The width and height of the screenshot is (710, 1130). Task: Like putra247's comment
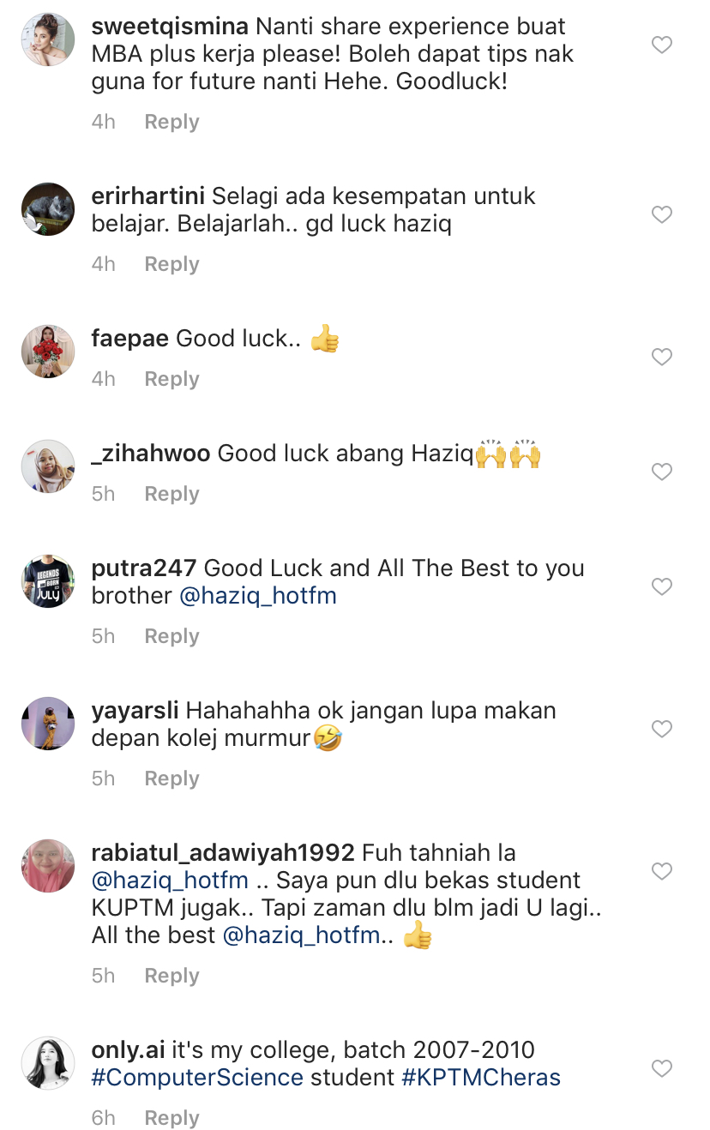point(662,586)
